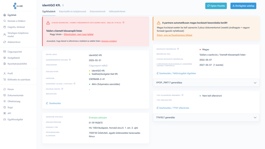Screen dimensions: 265x149
Task: Click the Adatszinkron sync icon
Action: click(5, 42)
